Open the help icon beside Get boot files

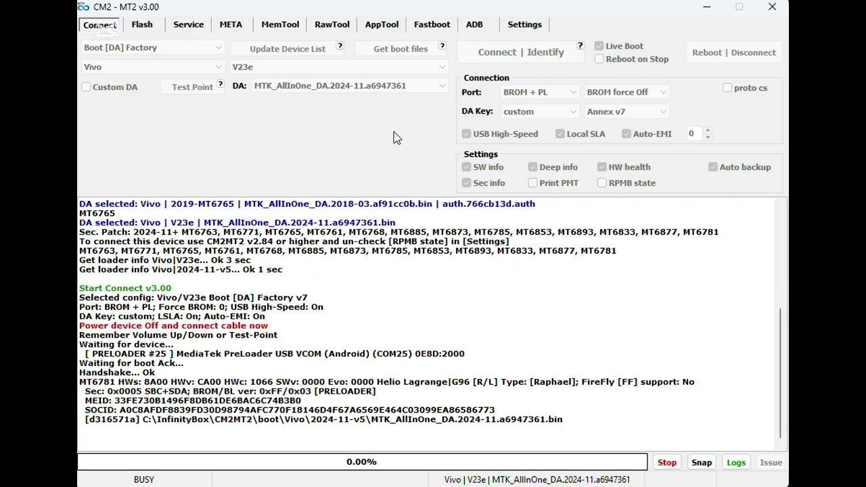(x=442, y=46)
